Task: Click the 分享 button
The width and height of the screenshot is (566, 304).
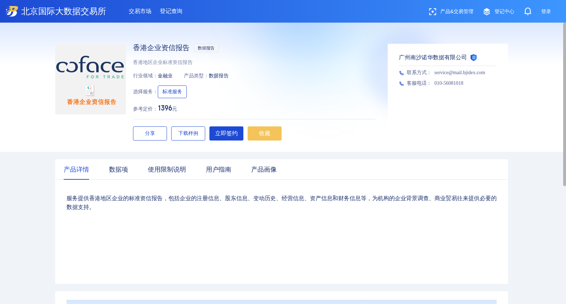Action: pos(150,133)
